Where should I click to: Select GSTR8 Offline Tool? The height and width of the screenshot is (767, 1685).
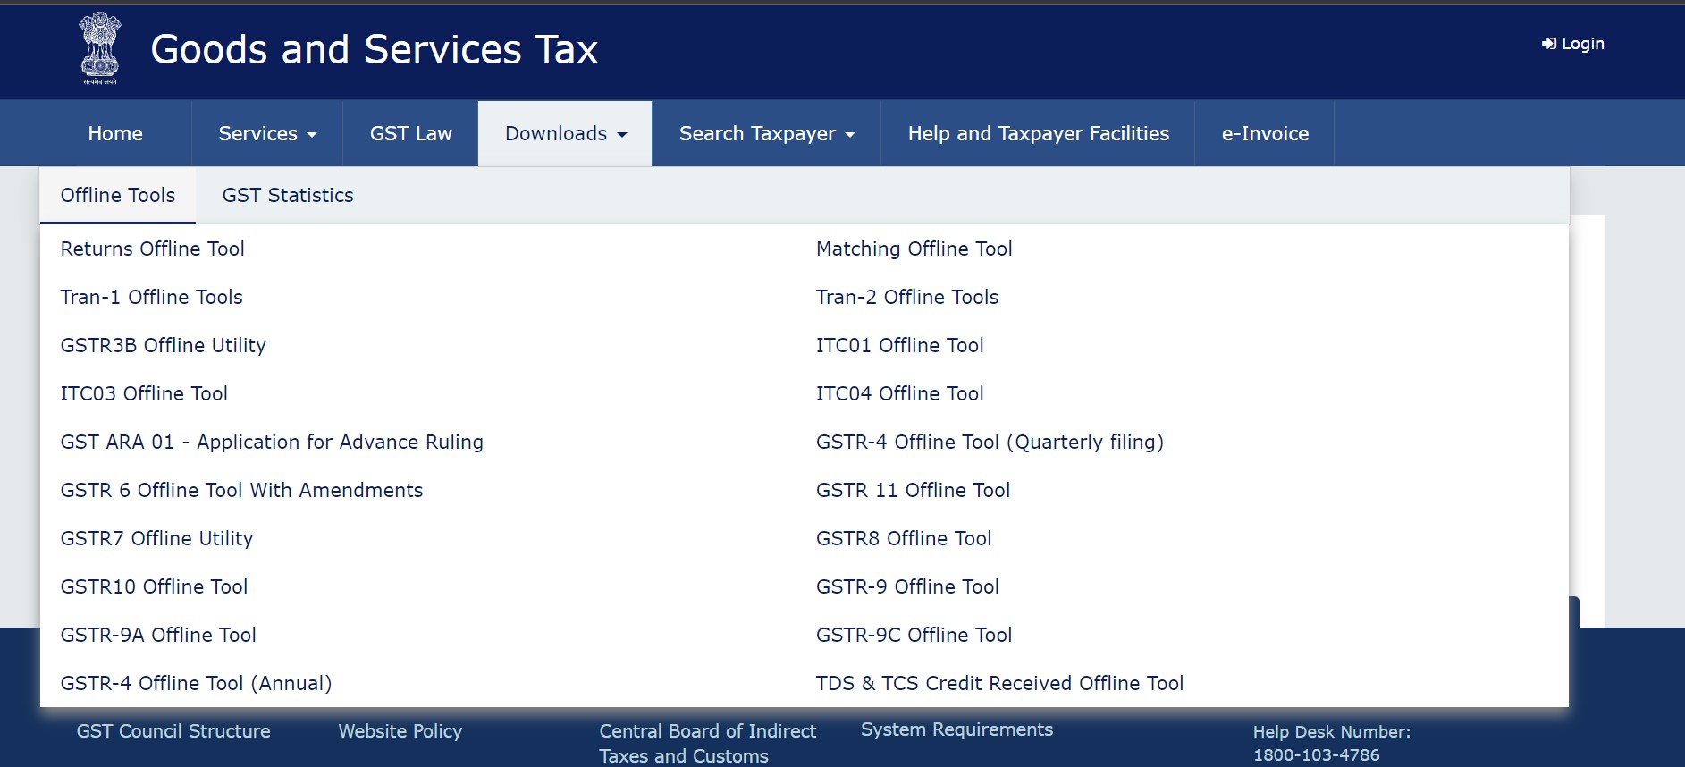pyautogui.click(x=904, y=538)
